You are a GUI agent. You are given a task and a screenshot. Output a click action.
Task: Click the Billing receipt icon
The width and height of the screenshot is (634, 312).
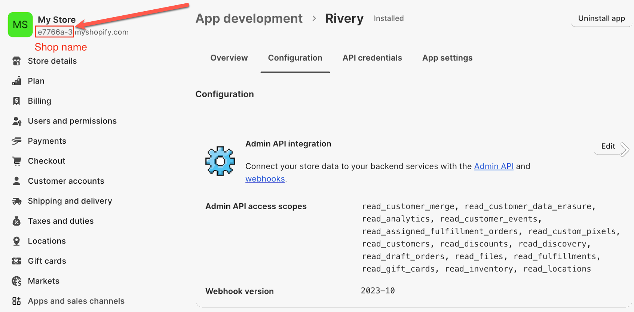point(16,101)
